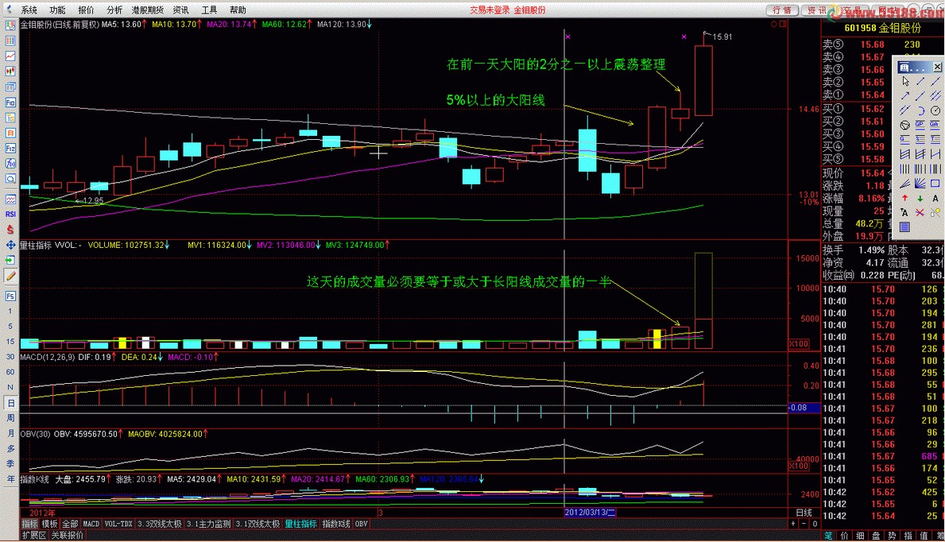Viewport: 945px width, 542px height.
Task: Select the 指数K线 indicator tab
Action: pos(335,524)
